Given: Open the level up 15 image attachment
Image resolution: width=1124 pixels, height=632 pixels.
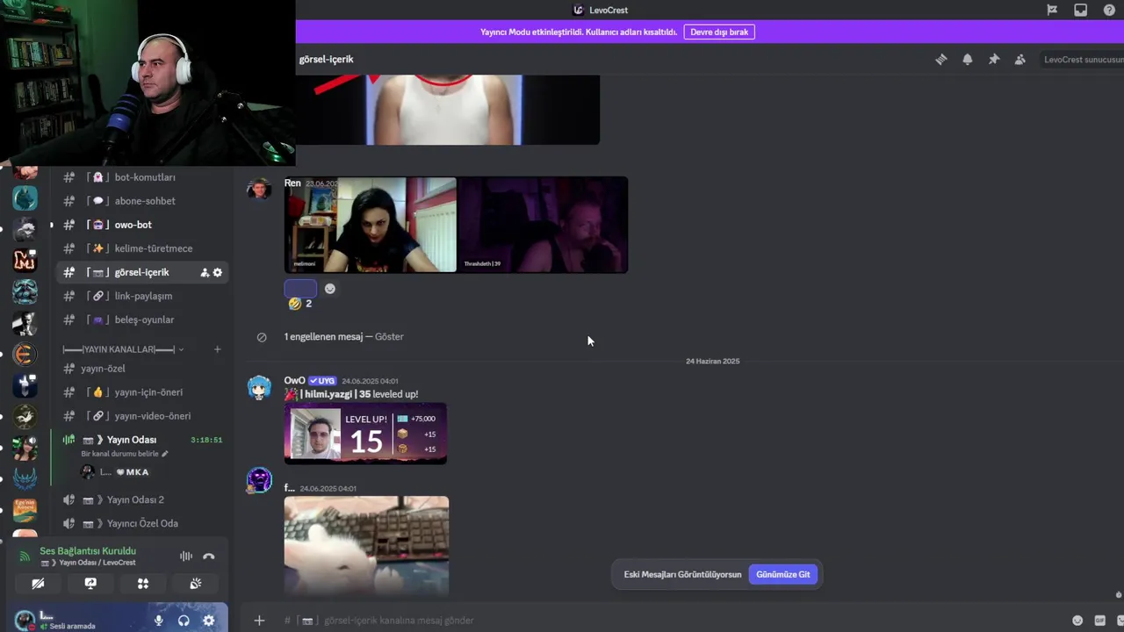Looking at the screenshot, I should [365, 434].
